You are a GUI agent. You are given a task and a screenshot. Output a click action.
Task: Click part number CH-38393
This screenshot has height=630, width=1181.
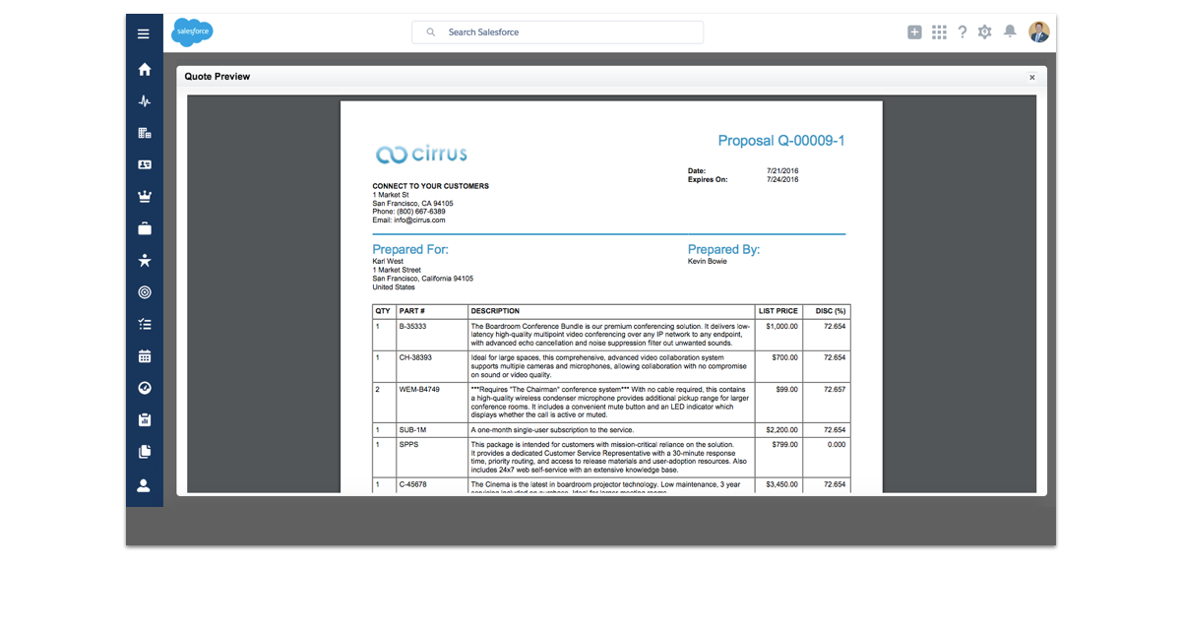[x=415, y=357]
